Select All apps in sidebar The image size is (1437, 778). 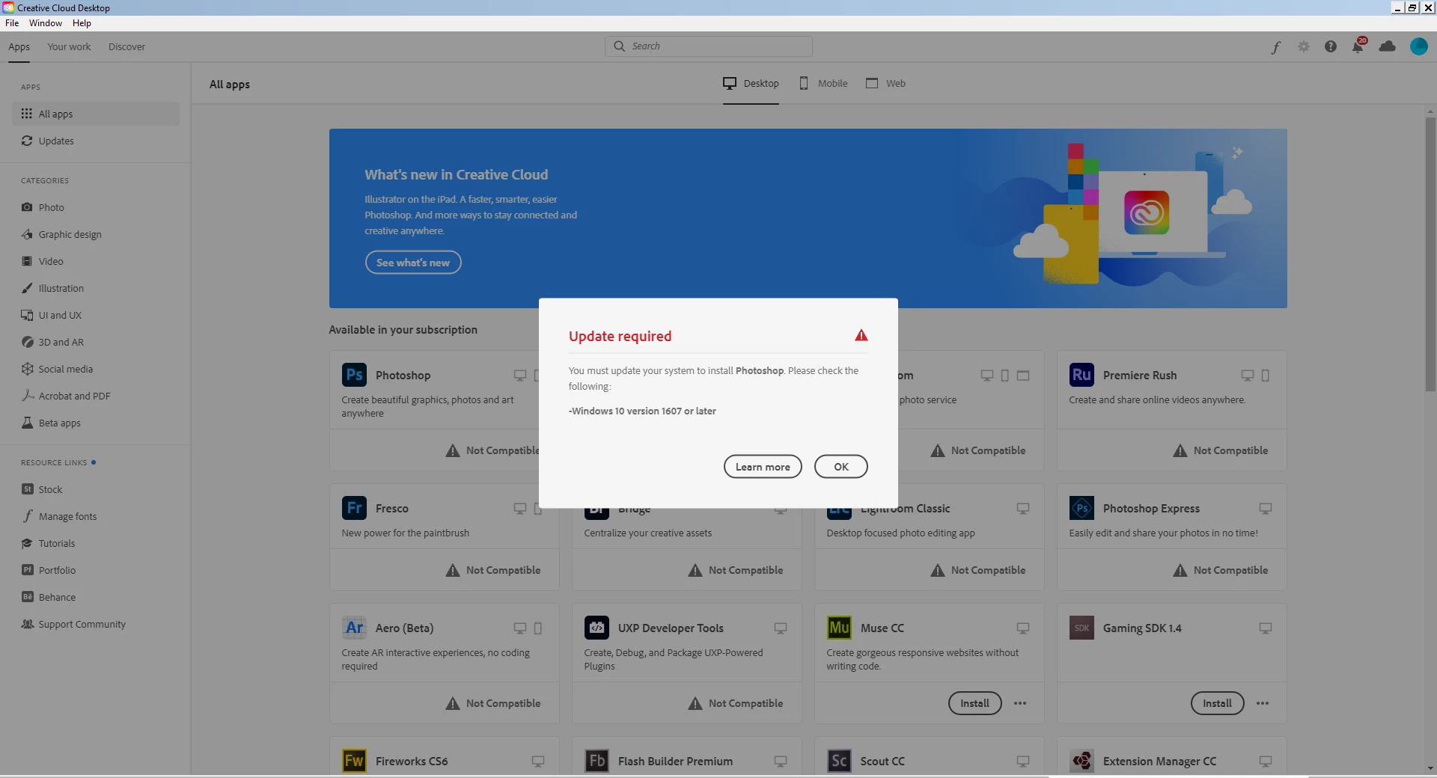click(96, 114)
